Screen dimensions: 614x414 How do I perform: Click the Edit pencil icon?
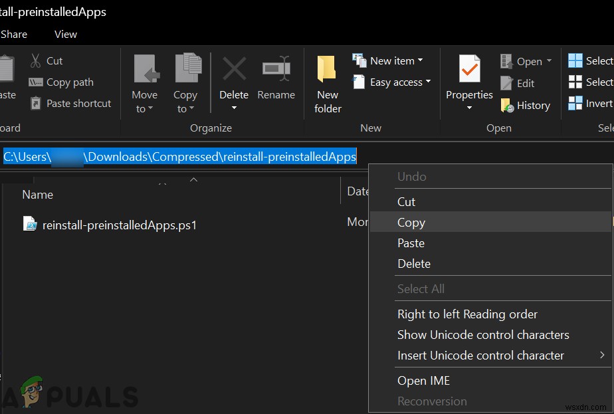pos(506,83)
